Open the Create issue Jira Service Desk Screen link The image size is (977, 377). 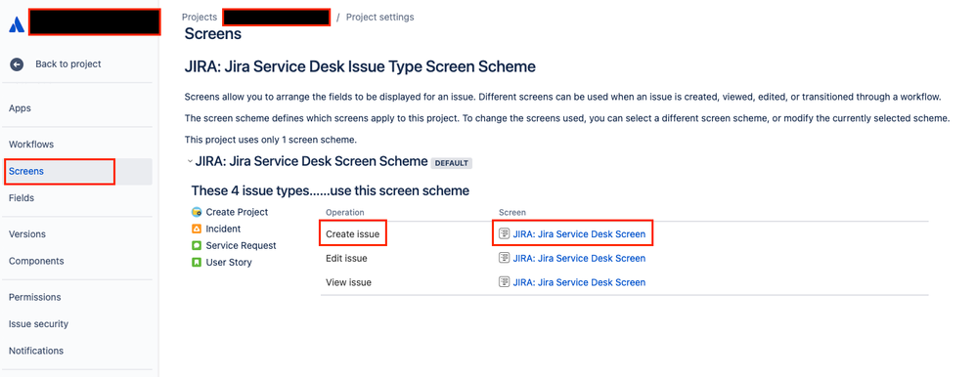[579, 234]
